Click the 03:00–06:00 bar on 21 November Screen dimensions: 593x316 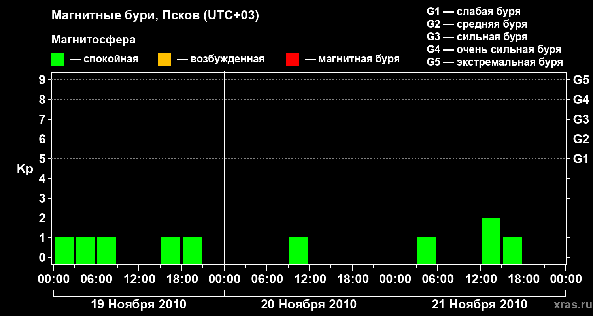click(x=427, y=250)
